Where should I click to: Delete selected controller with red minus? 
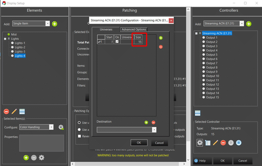(223, 143)
